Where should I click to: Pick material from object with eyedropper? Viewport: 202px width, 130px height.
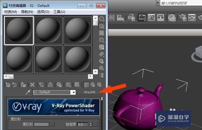tap(28, 92)
